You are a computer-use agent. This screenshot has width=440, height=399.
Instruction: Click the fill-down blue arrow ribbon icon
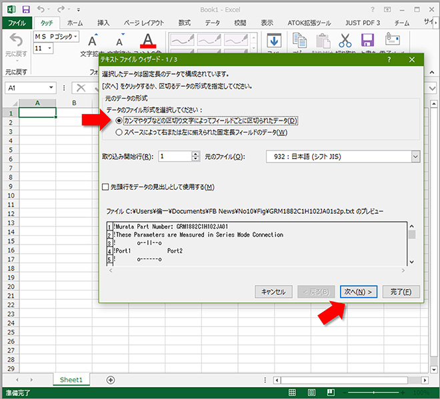tap(274, 41)
